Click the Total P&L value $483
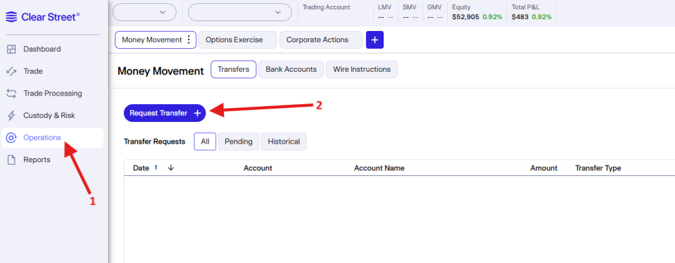675x263 pixels. click(520, 17)
